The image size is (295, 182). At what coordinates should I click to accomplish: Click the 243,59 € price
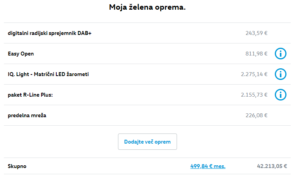point(257,33)
